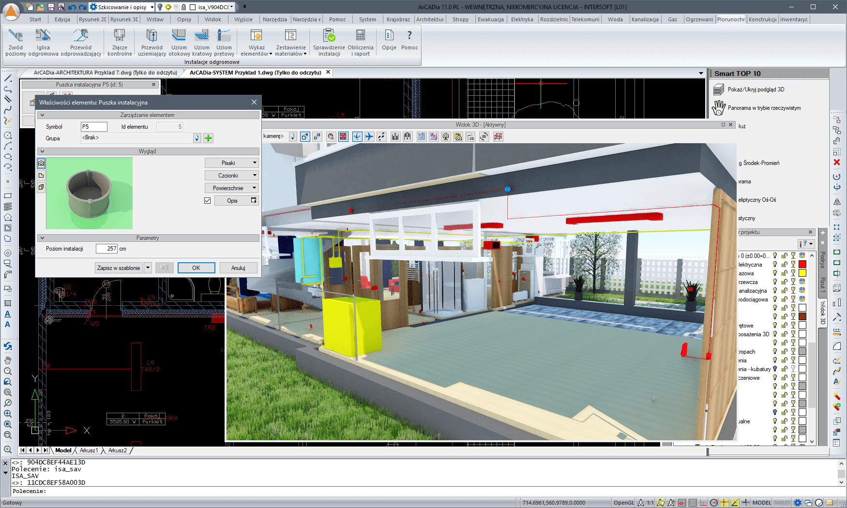The image size is (847, 508).
Task: Run Sprawdzenie instalacji check
Action: pyautogui.click(x=329, y=43)
